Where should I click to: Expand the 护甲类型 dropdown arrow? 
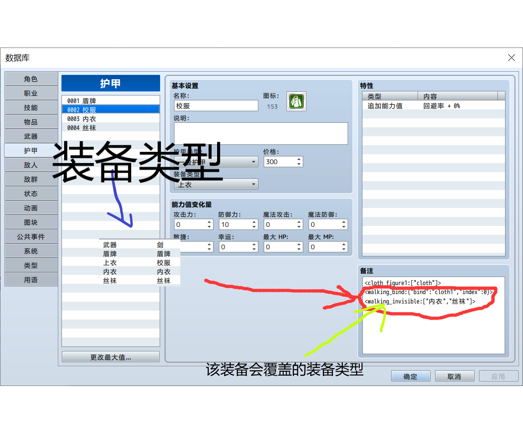pyautogui.click(x=253, y=162)
